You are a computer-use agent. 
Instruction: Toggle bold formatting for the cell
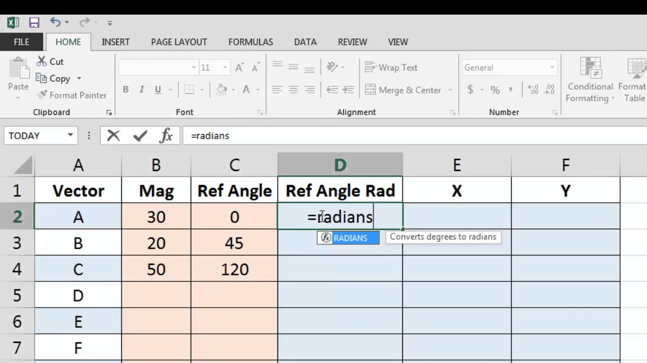pyautogui.click(x=125, y=89)
